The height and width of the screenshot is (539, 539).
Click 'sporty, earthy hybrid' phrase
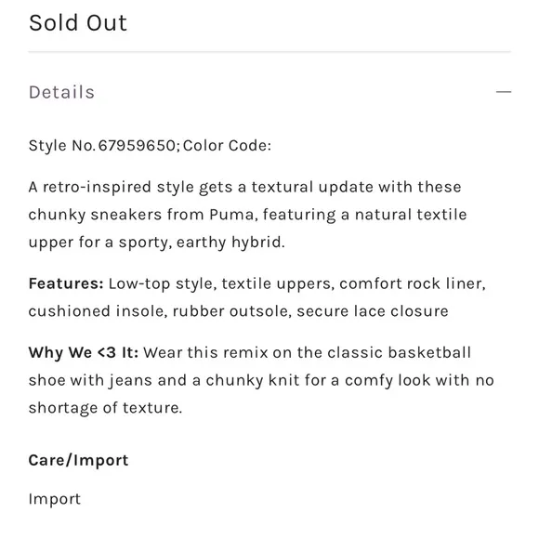pos(202,243)
